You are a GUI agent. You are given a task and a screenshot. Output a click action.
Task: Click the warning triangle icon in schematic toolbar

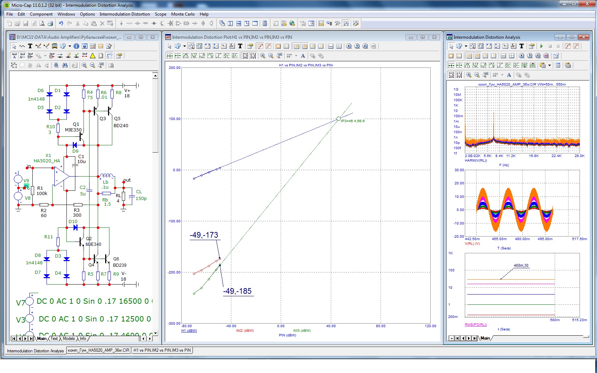point(93,56)
